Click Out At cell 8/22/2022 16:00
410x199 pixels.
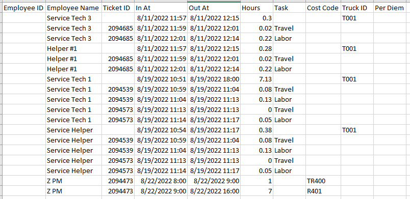click(214, 191)
